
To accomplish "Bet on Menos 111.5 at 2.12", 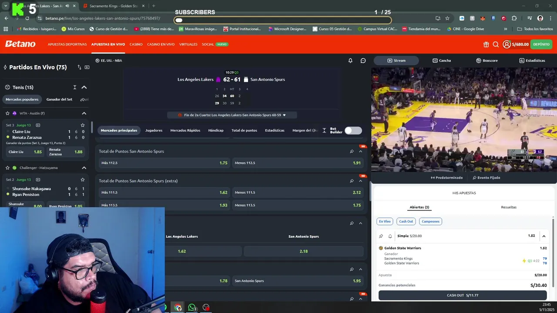I will coord(298,193).
